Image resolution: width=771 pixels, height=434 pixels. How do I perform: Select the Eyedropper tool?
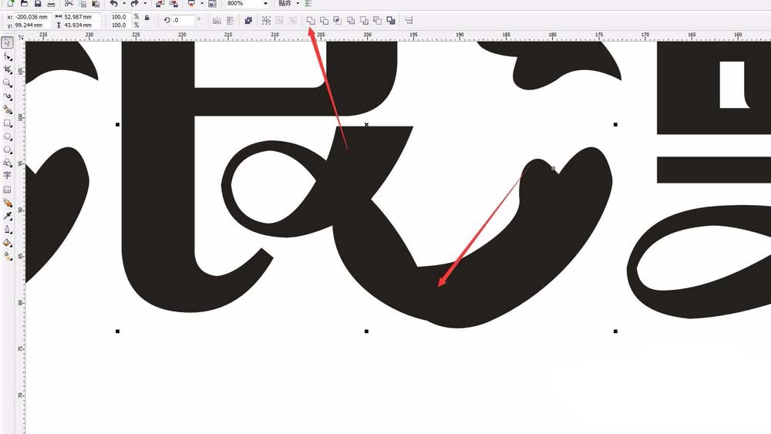pyautogui.click(x=7, y=216)
